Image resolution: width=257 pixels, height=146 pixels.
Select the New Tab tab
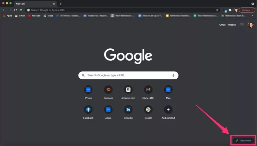pyautogui.click(x=35, y=4)
